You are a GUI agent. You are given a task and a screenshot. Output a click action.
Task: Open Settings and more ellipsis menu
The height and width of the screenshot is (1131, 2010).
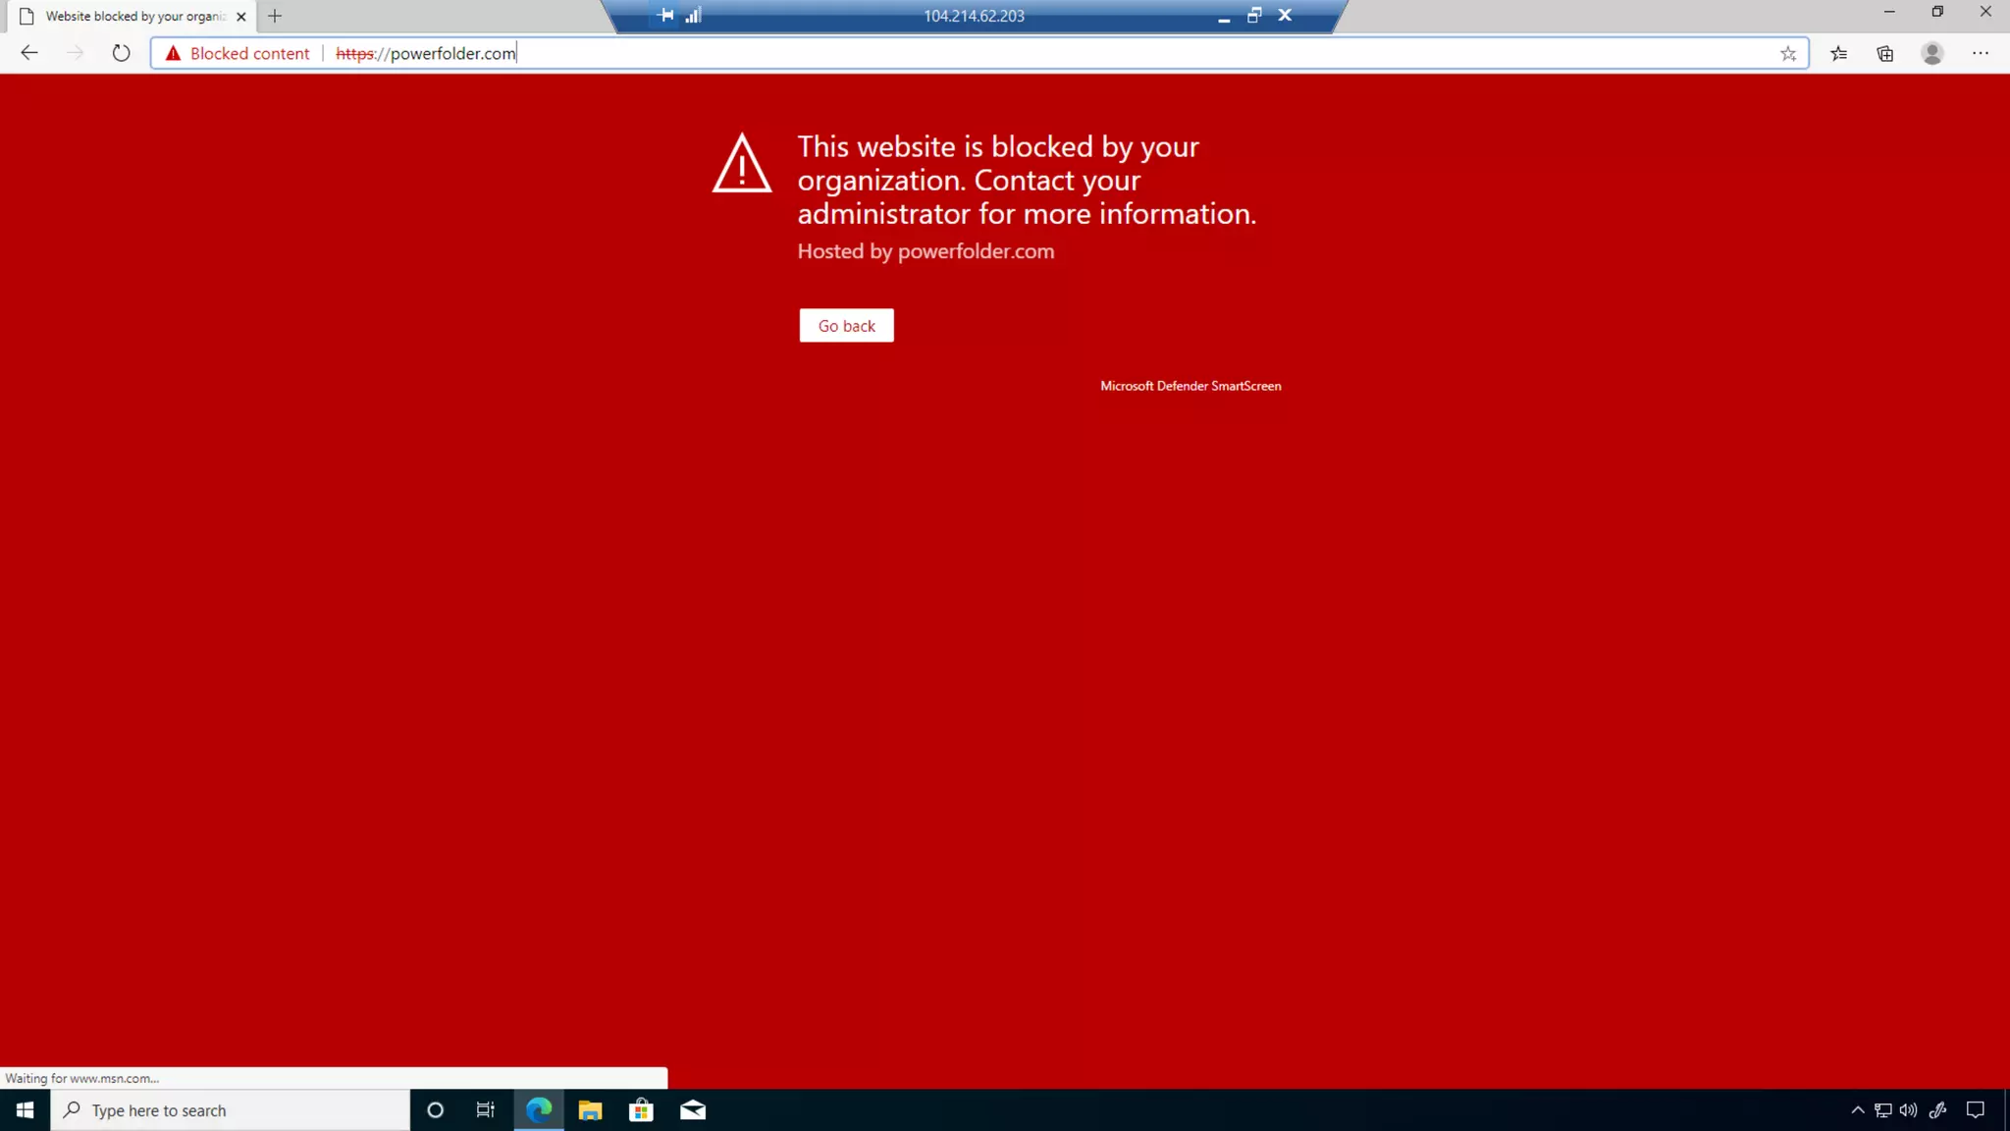click(x=1980, y=54)
